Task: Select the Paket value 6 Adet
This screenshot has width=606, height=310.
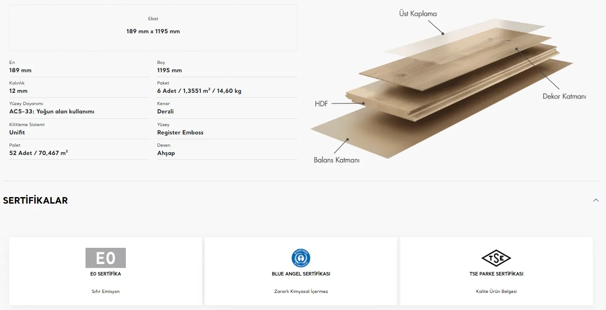Action: coord(200,91)
